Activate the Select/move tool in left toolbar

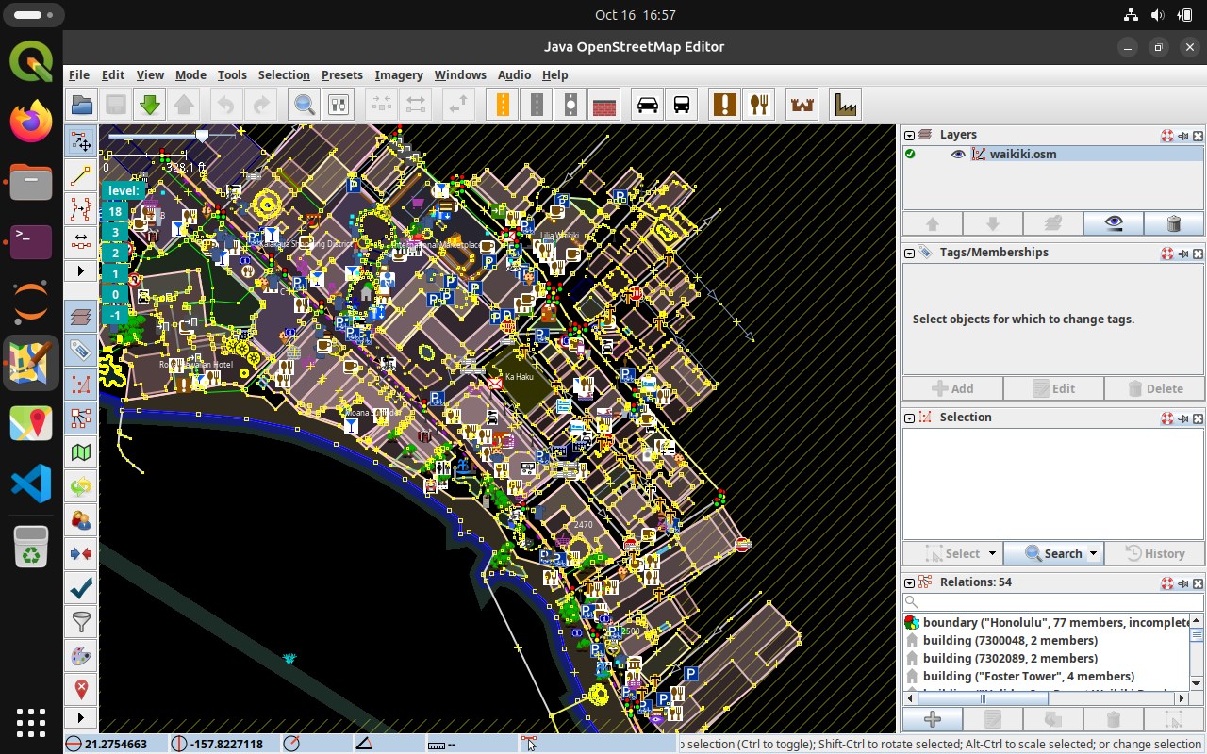(x=81, y=142)
